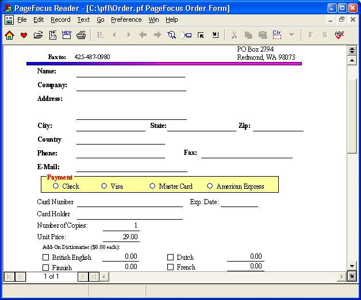This screenshot has width=361, height=300.
Task: Click the Card Number input field
Action: click(130, 202)
